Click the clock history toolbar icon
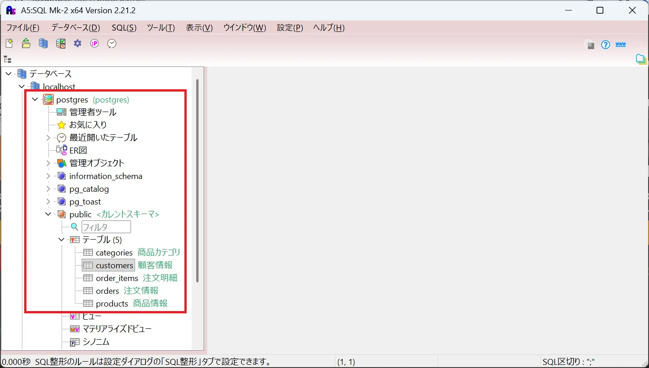Viewport: 649px width, 368px height. (112, 43)
